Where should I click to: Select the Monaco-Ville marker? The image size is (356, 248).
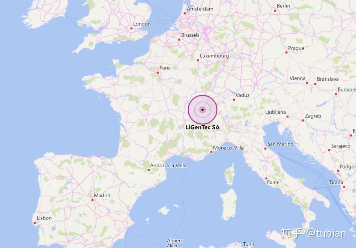(211, 152)
